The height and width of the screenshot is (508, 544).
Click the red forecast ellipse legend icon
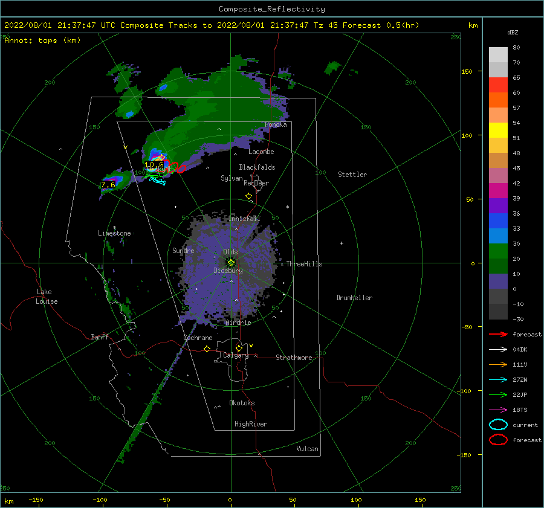point(498,440)
